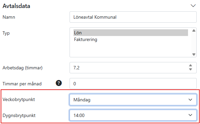The height and width of the screenshot is (124, 200).
Task: Click the Veckobrytpunkt label
Action: point(19,99)
